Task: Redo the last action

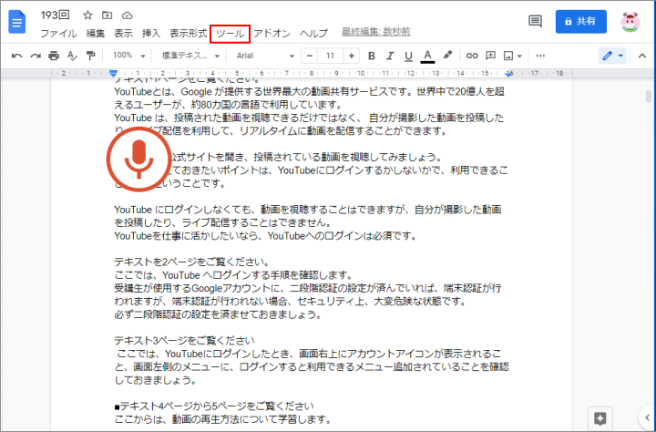Action: click(36, 56)
